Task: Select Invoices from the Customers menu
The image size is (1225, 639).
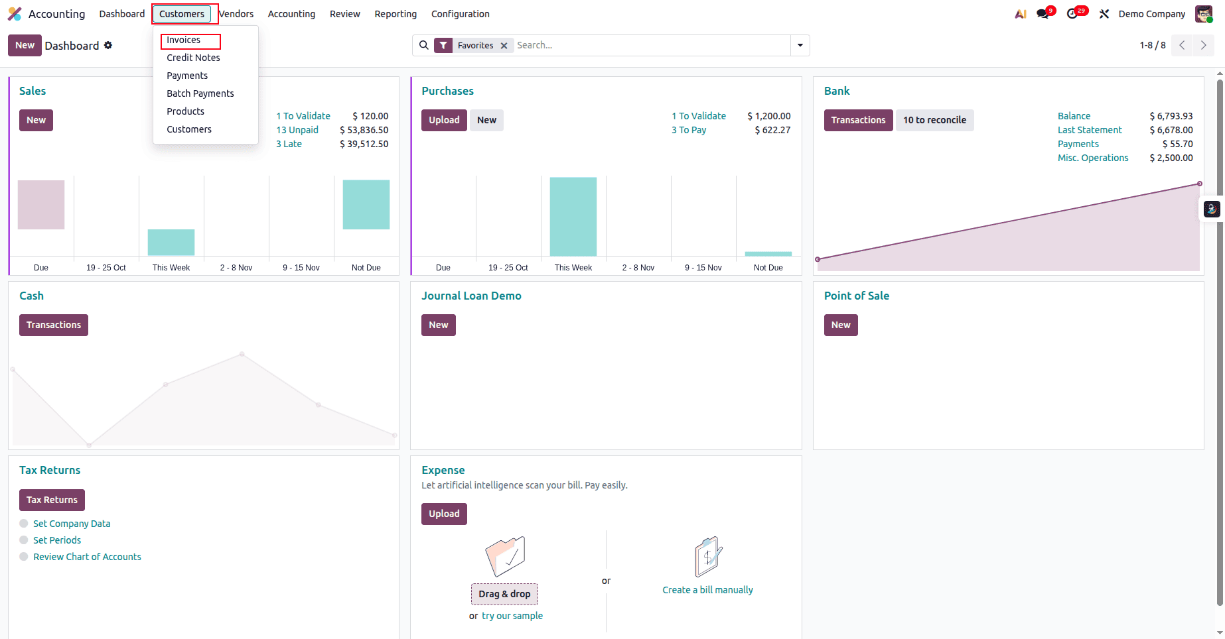Action: [x=184, y=40]
